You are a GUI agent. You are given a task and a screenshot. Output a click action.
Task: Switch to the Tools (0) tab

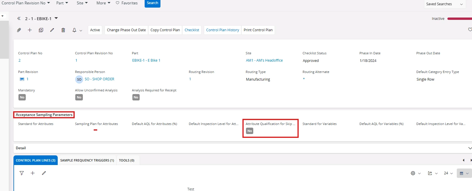pyautogui.click(x=126, y=160)
